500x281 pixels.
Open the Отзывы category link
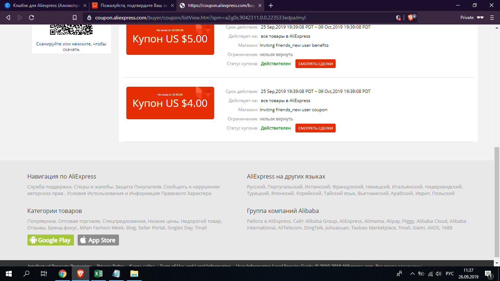pos(36,228)
